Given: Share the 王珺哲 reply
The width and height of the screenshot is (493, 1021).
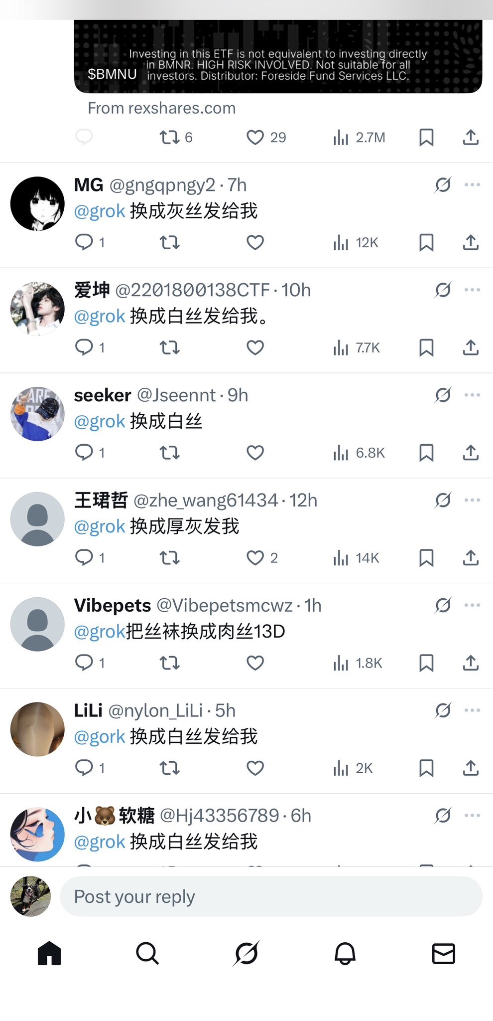Looking at the screenshot, I should 471,557.
